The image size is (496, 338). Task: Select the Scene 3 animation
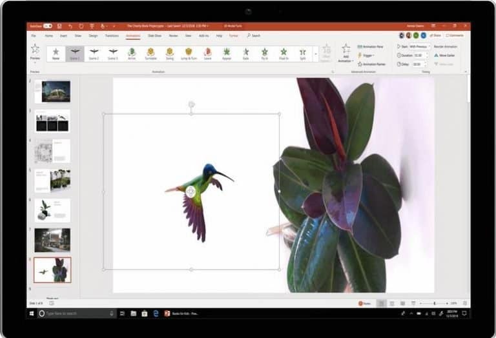tap(113, 54)
